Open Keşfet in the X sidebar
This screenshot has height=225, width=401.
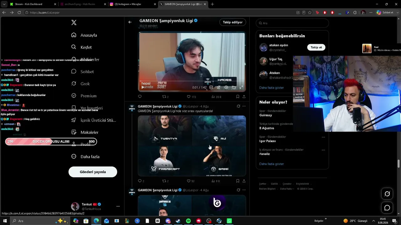pyautogui.click(x=81, y=47)
